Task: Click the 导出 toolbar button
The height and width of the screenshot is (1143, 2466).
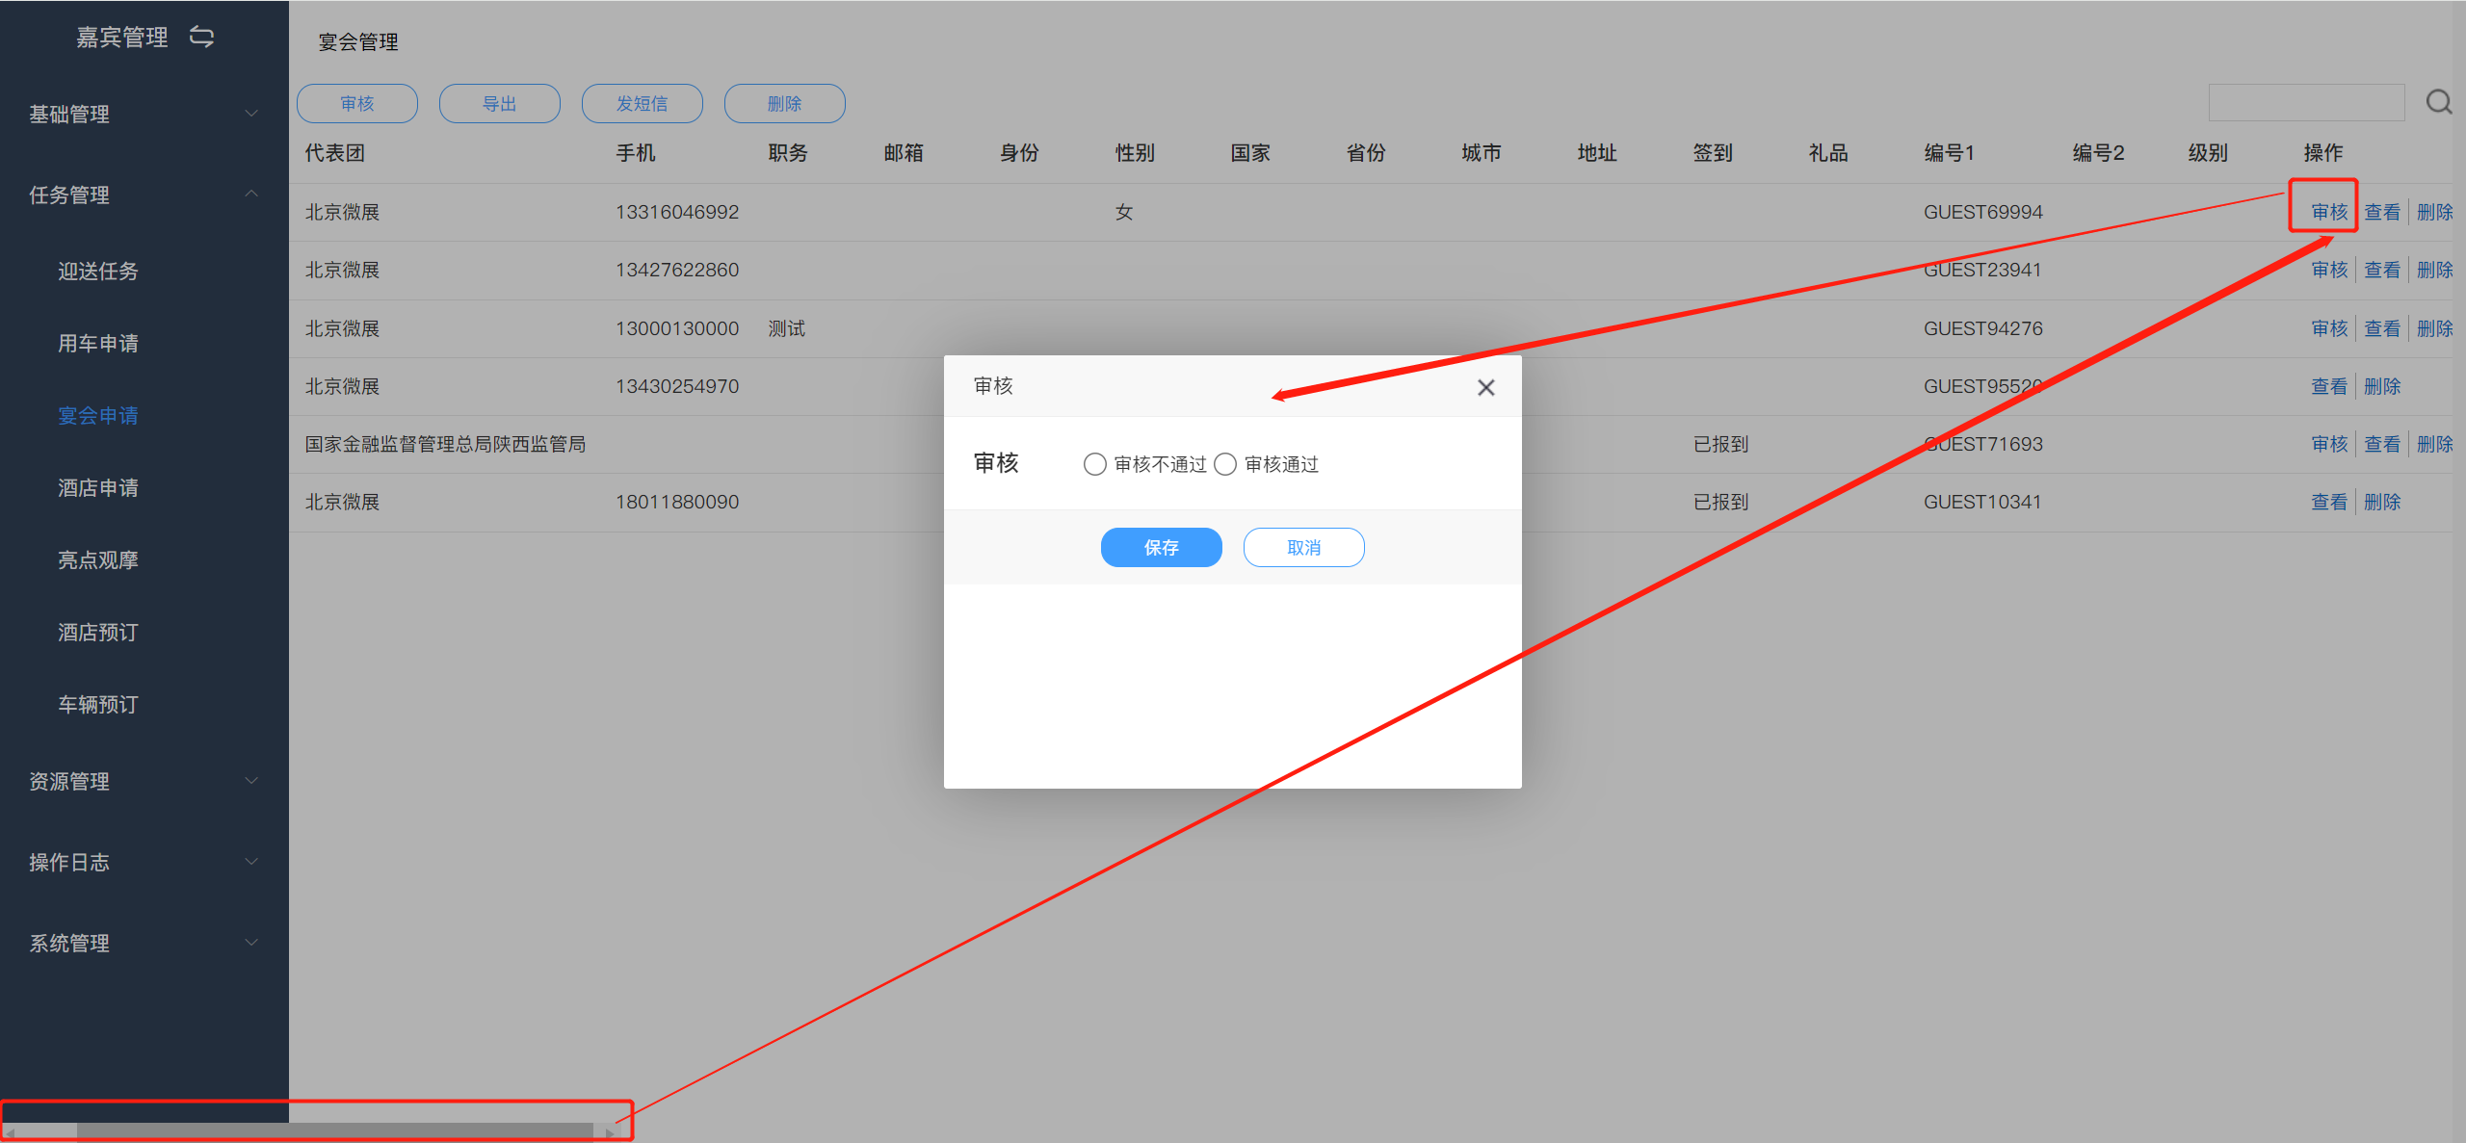Action: pyautogui.click(x=500, y=103)
